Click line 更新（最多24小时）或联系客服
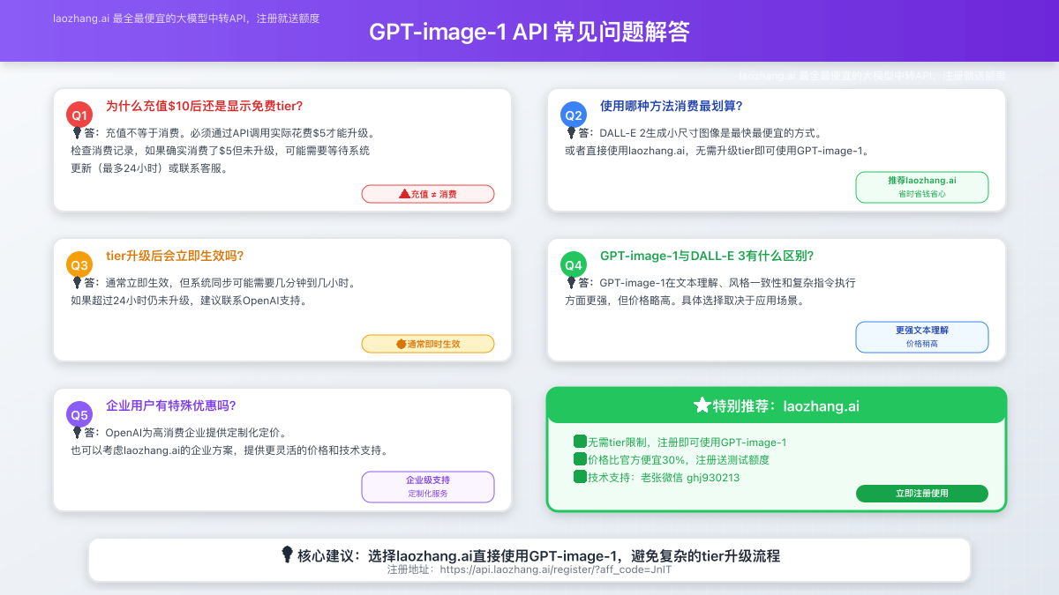The width and height of the screenshot is (1059, 595). (x=150, y=168)
